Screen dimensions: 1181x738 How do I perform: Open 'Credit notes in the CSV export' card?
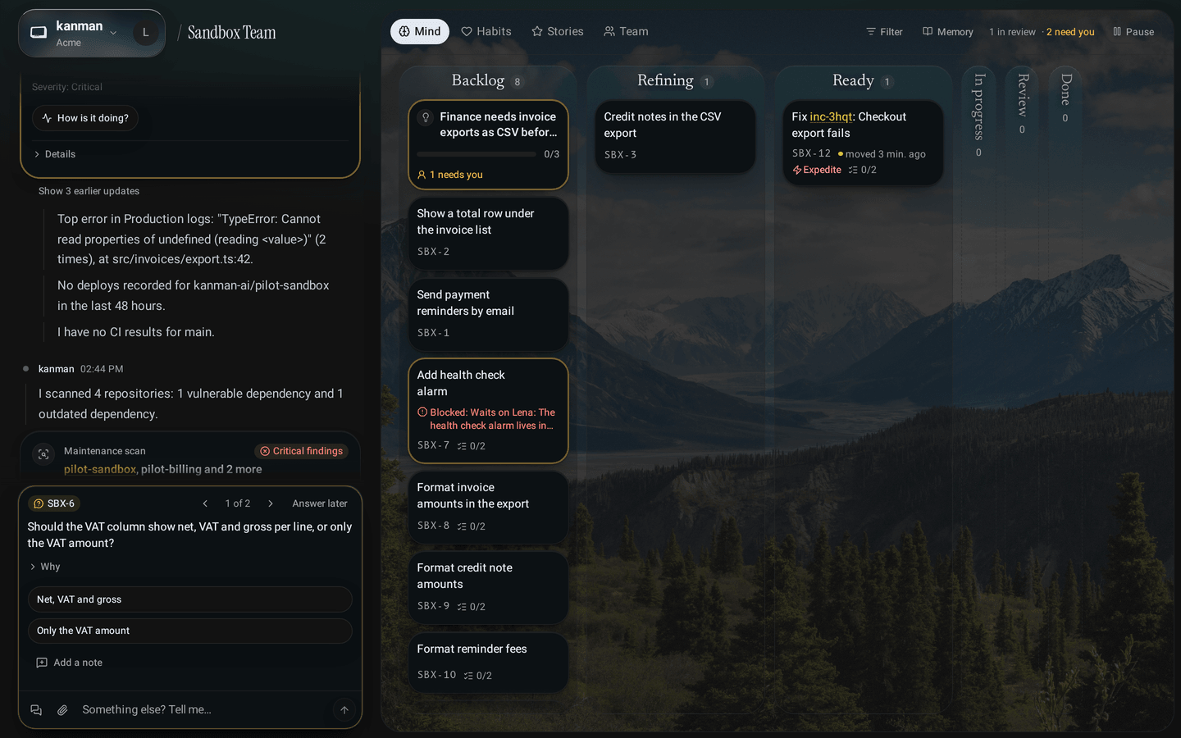675,136
